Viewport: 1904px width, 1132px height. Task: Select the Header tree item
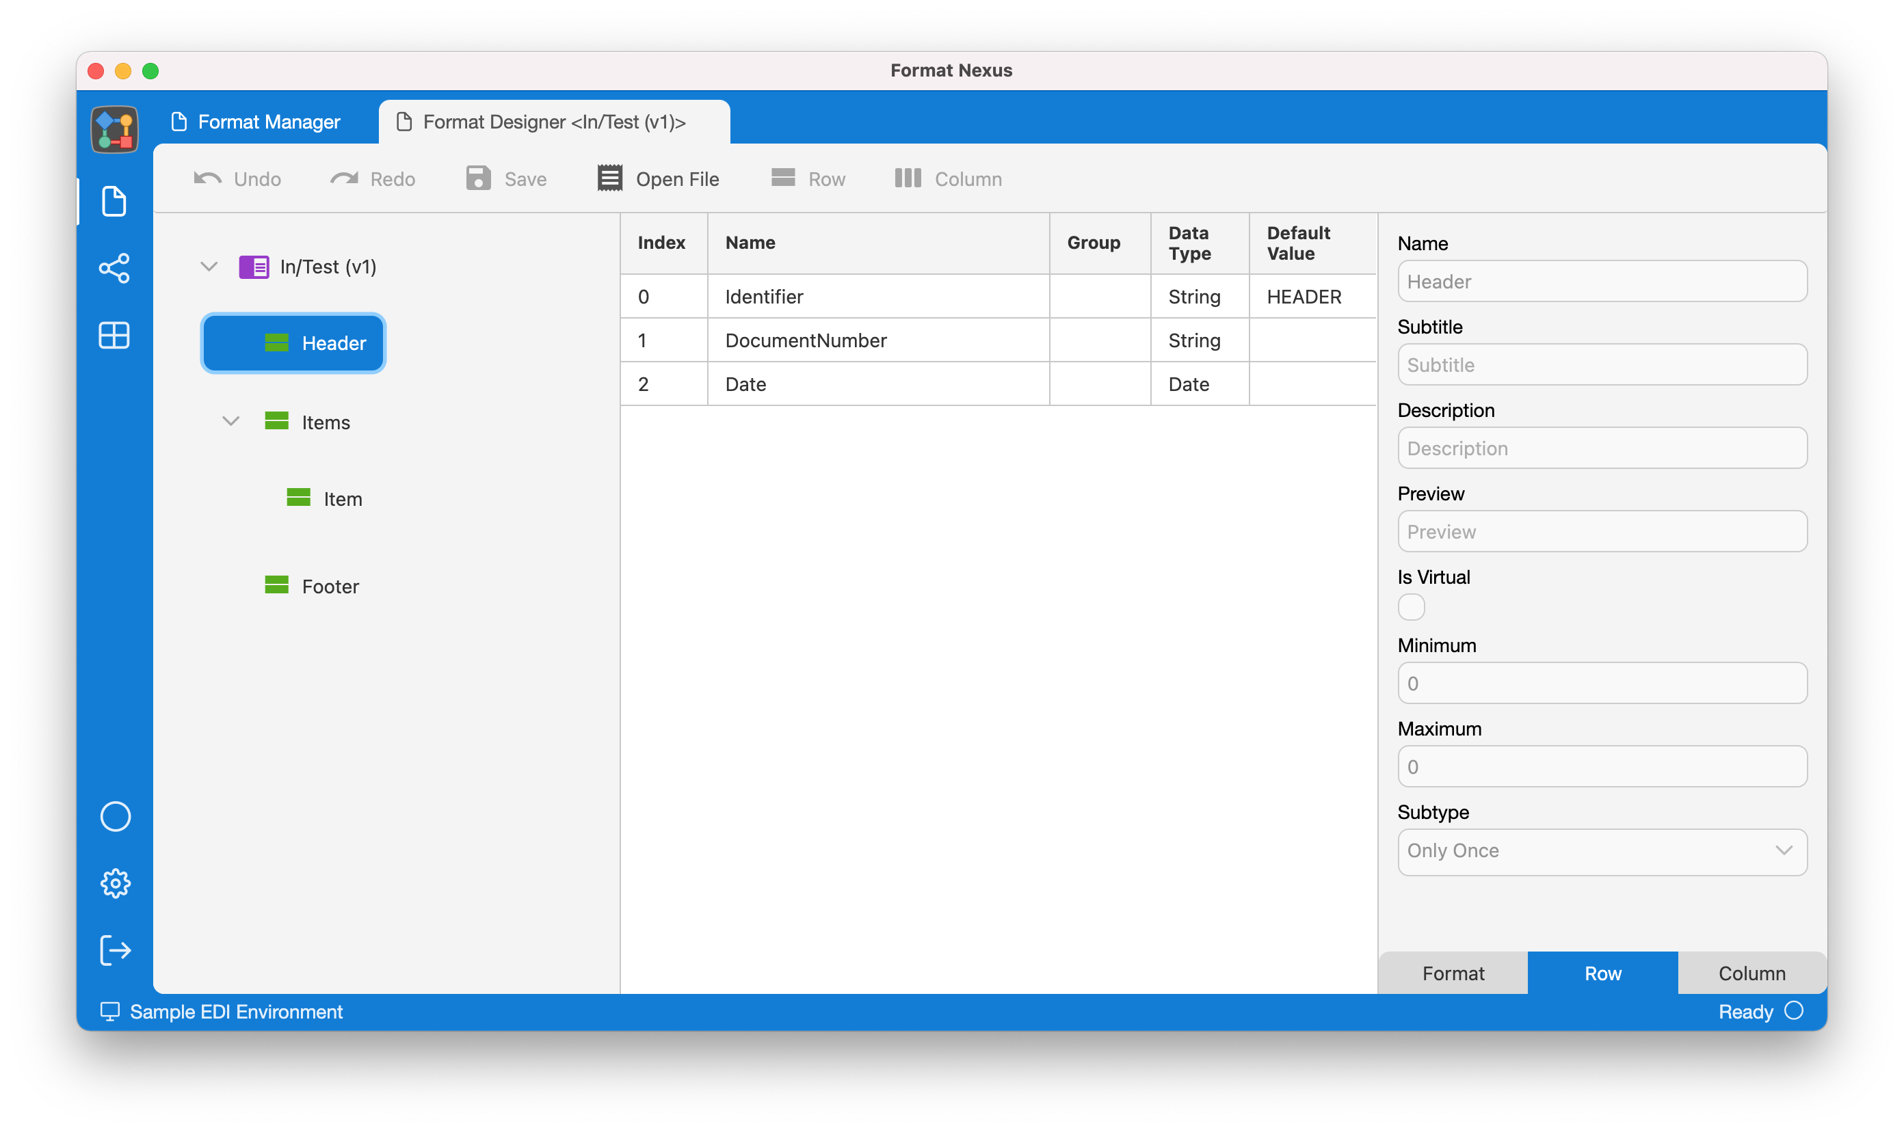[x=293, y=343]
